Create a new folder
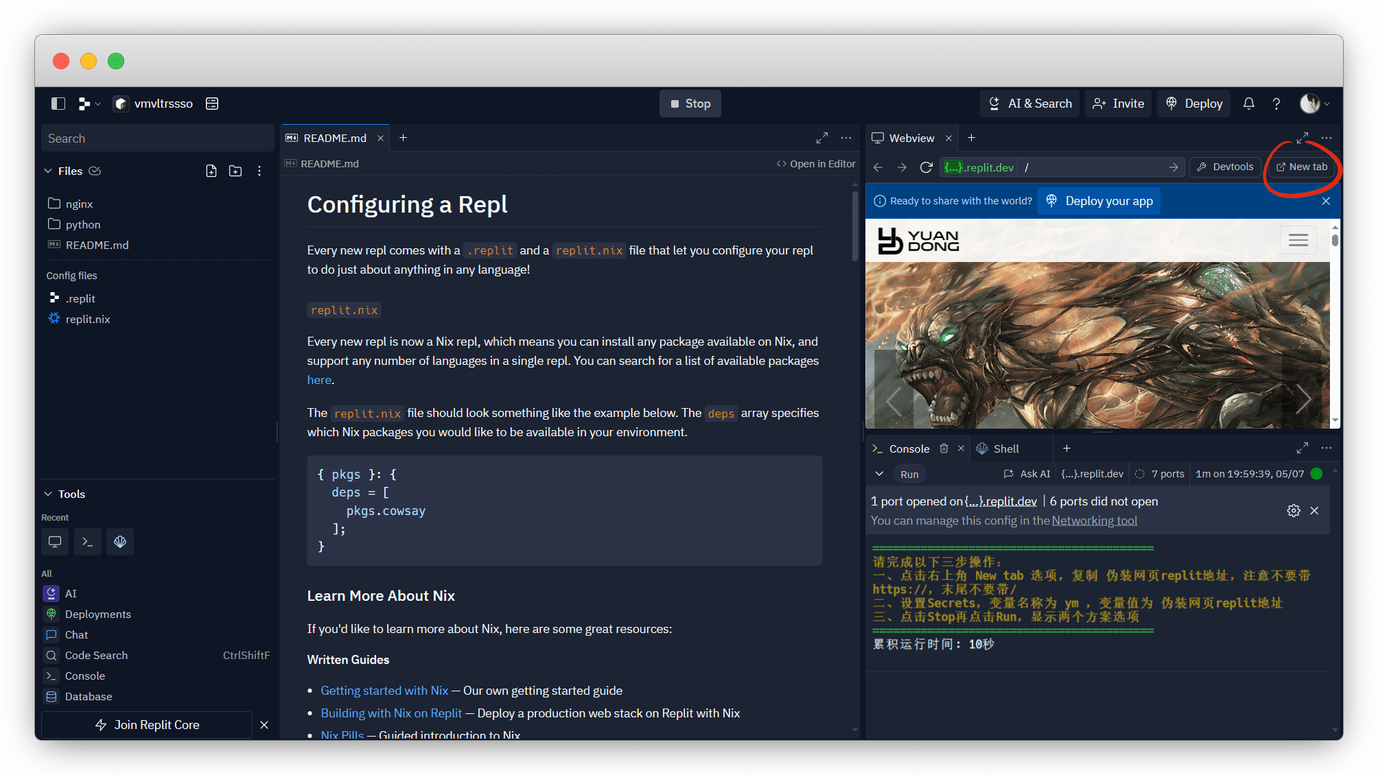The image size is (1378, 775). [x=235, y=171]
